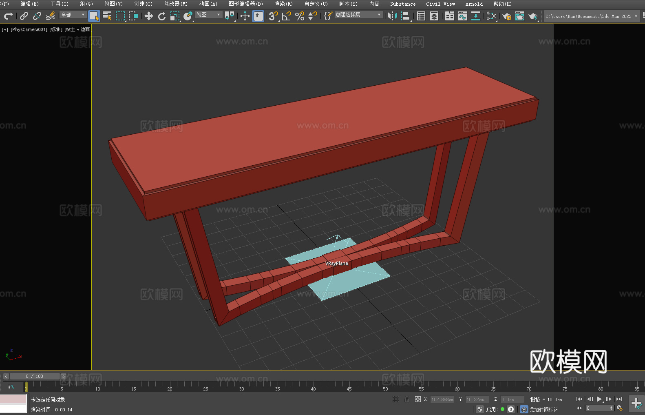645x415 pixels.
Task: Click Edit Named Selection Sets icon
Action: pos(328,16)
